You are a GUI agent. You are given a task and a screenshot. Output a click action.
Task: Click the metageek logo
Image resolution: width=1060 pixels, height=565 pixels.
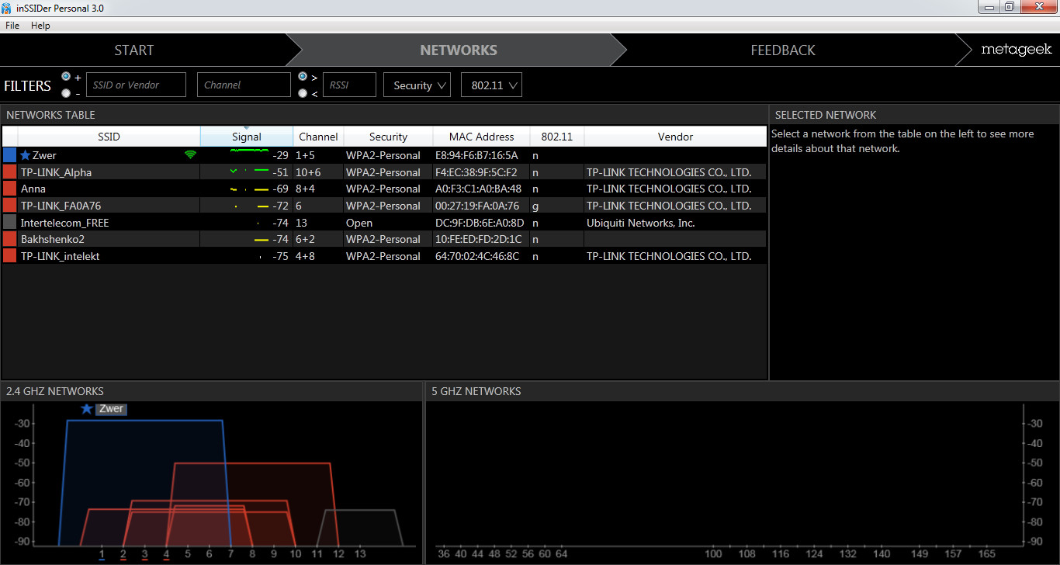tap(1016, 50)
